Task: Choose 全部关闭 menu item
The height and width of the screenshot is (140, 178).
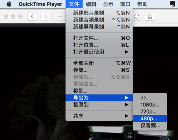Action: tap(99, 63)
